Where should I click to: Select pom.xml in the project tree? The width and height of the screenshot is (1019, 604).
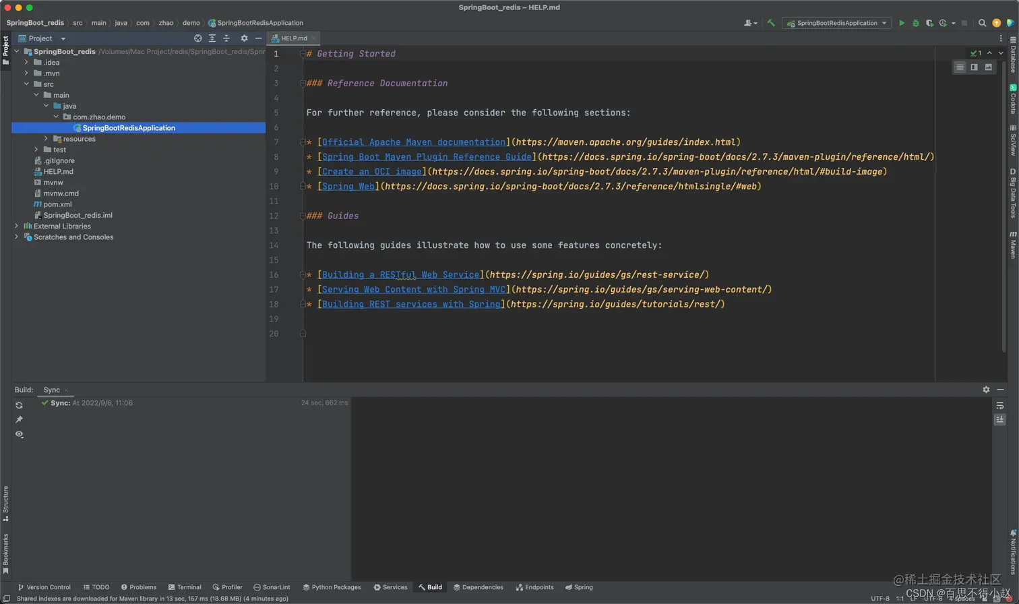(57, 204)
